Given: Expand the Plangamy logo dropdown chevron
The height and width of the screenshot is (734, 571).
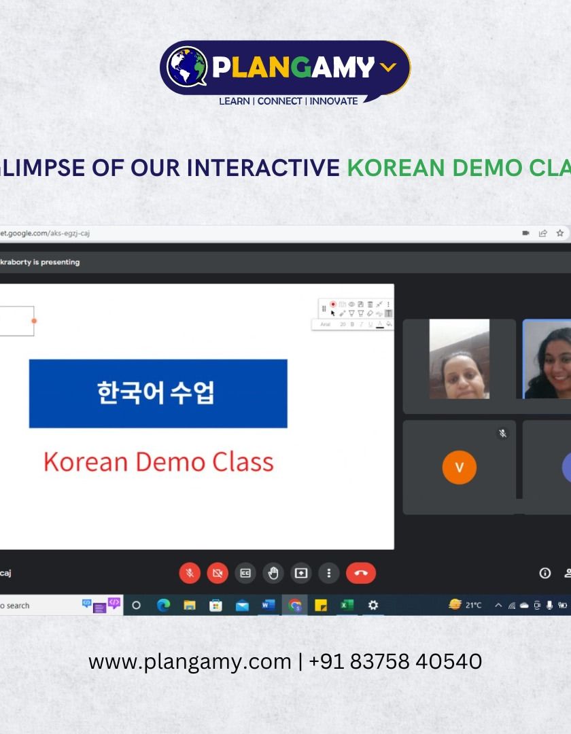Looking at the screenshot, I should tap(388, 67).
